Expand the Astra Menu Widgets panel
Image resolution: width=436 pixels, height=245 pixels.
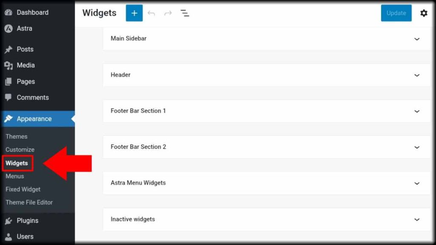click(x=417, y=183)
